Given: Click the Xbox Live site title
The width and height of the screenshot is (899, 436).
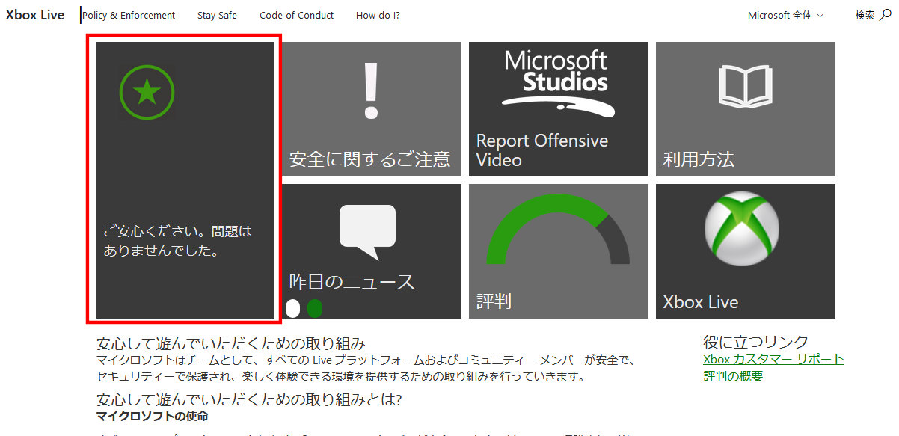Looking at the screenshot, I should [x=35, y=15].
